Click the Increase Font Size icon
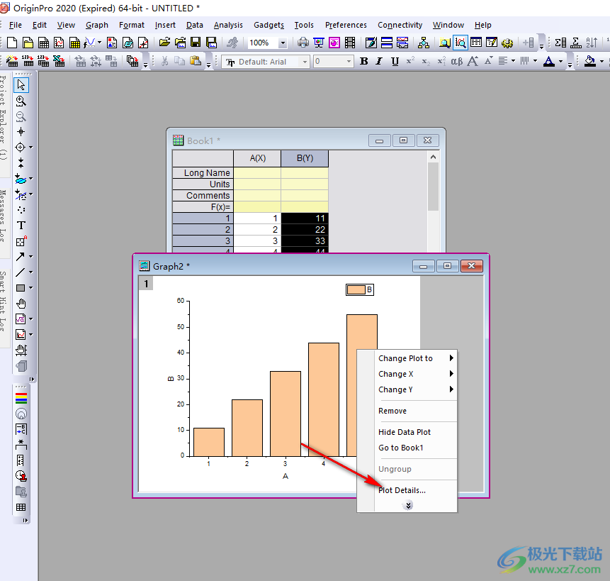The height and width of the screenshot is (581, 610). (x=473, y=61)
